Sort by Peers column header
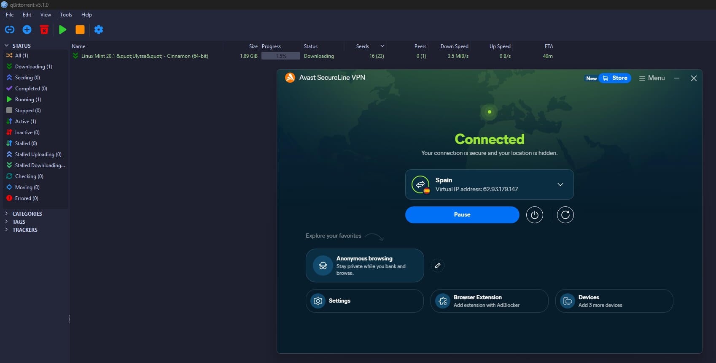 click(420, 46)
